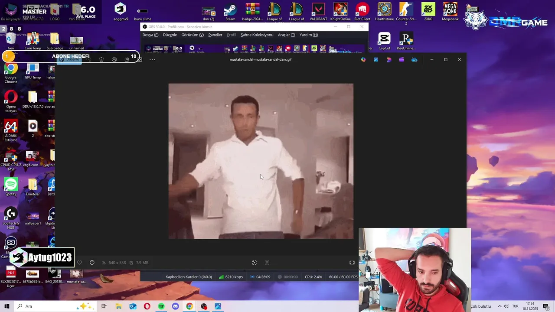Select Emoteler folder on desktop

[33, 187]
